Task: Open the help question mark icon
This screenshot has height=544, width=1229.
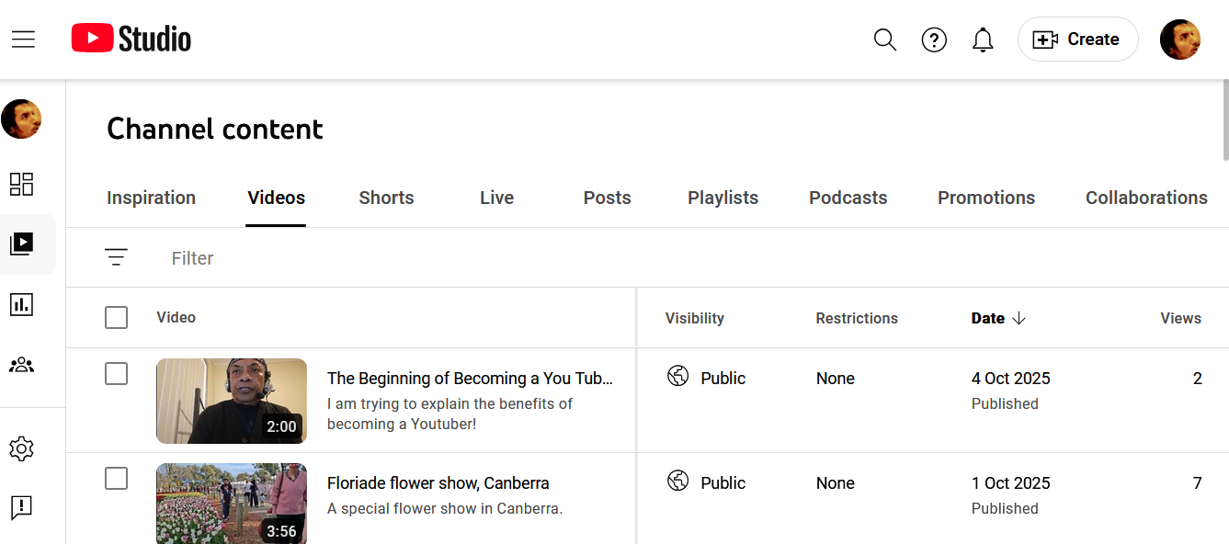Action: (934, 40)
